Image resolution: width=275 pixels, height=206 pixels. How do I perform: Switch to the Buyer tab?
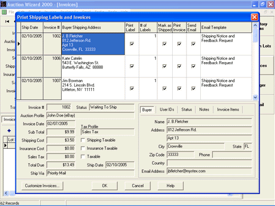[147, 110]
